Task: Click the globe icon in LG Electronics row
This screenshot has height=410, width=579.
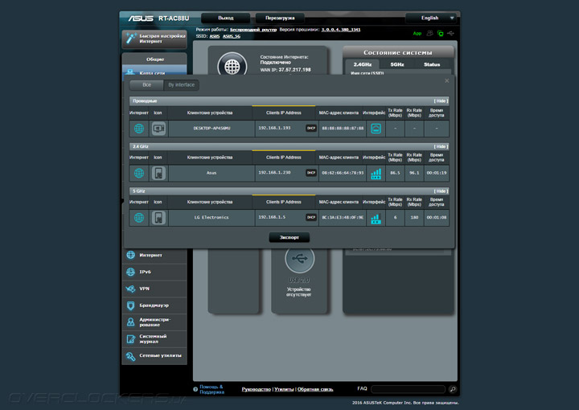Action: [139, 218]
